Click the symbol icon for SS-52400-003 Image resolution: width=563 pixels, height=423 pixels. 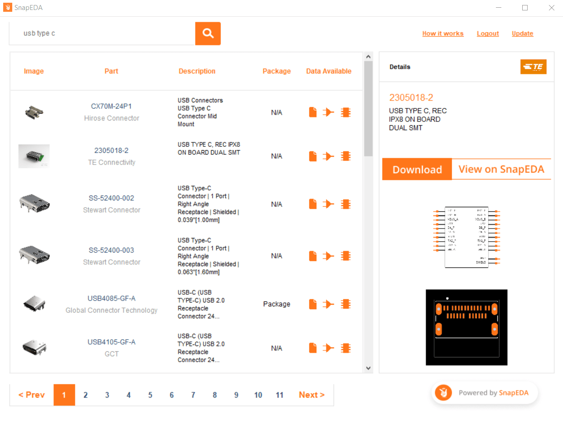click(x=328, y=256)
